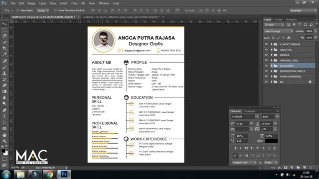Open Chrome from the taskbar

tap(49, 175)
